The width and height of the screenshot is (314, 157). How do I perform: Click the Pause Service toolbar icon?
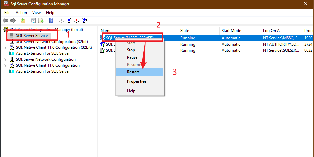click(69, 20)
